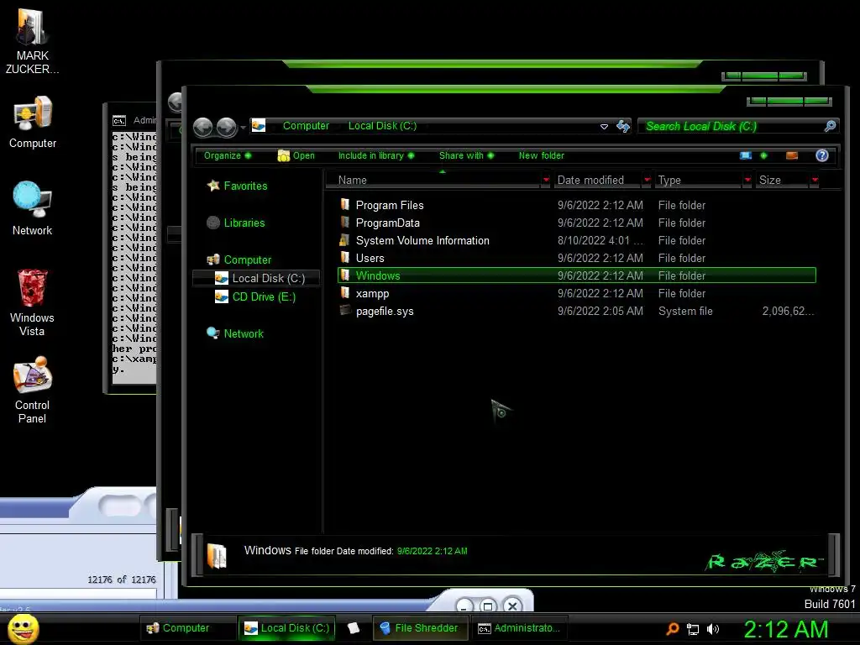This screenshot has width=860, height=645.
Task: Open Libraries in the navigation pane
Action: point(244,223)
